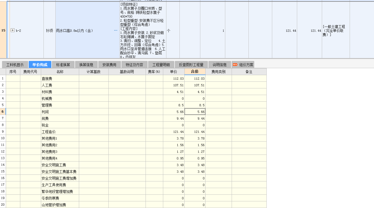Image resolution: width=374 pixels, height=208 pixels.
Task: Select the 工程造价 row name
Action: click(x=49, y=132)
